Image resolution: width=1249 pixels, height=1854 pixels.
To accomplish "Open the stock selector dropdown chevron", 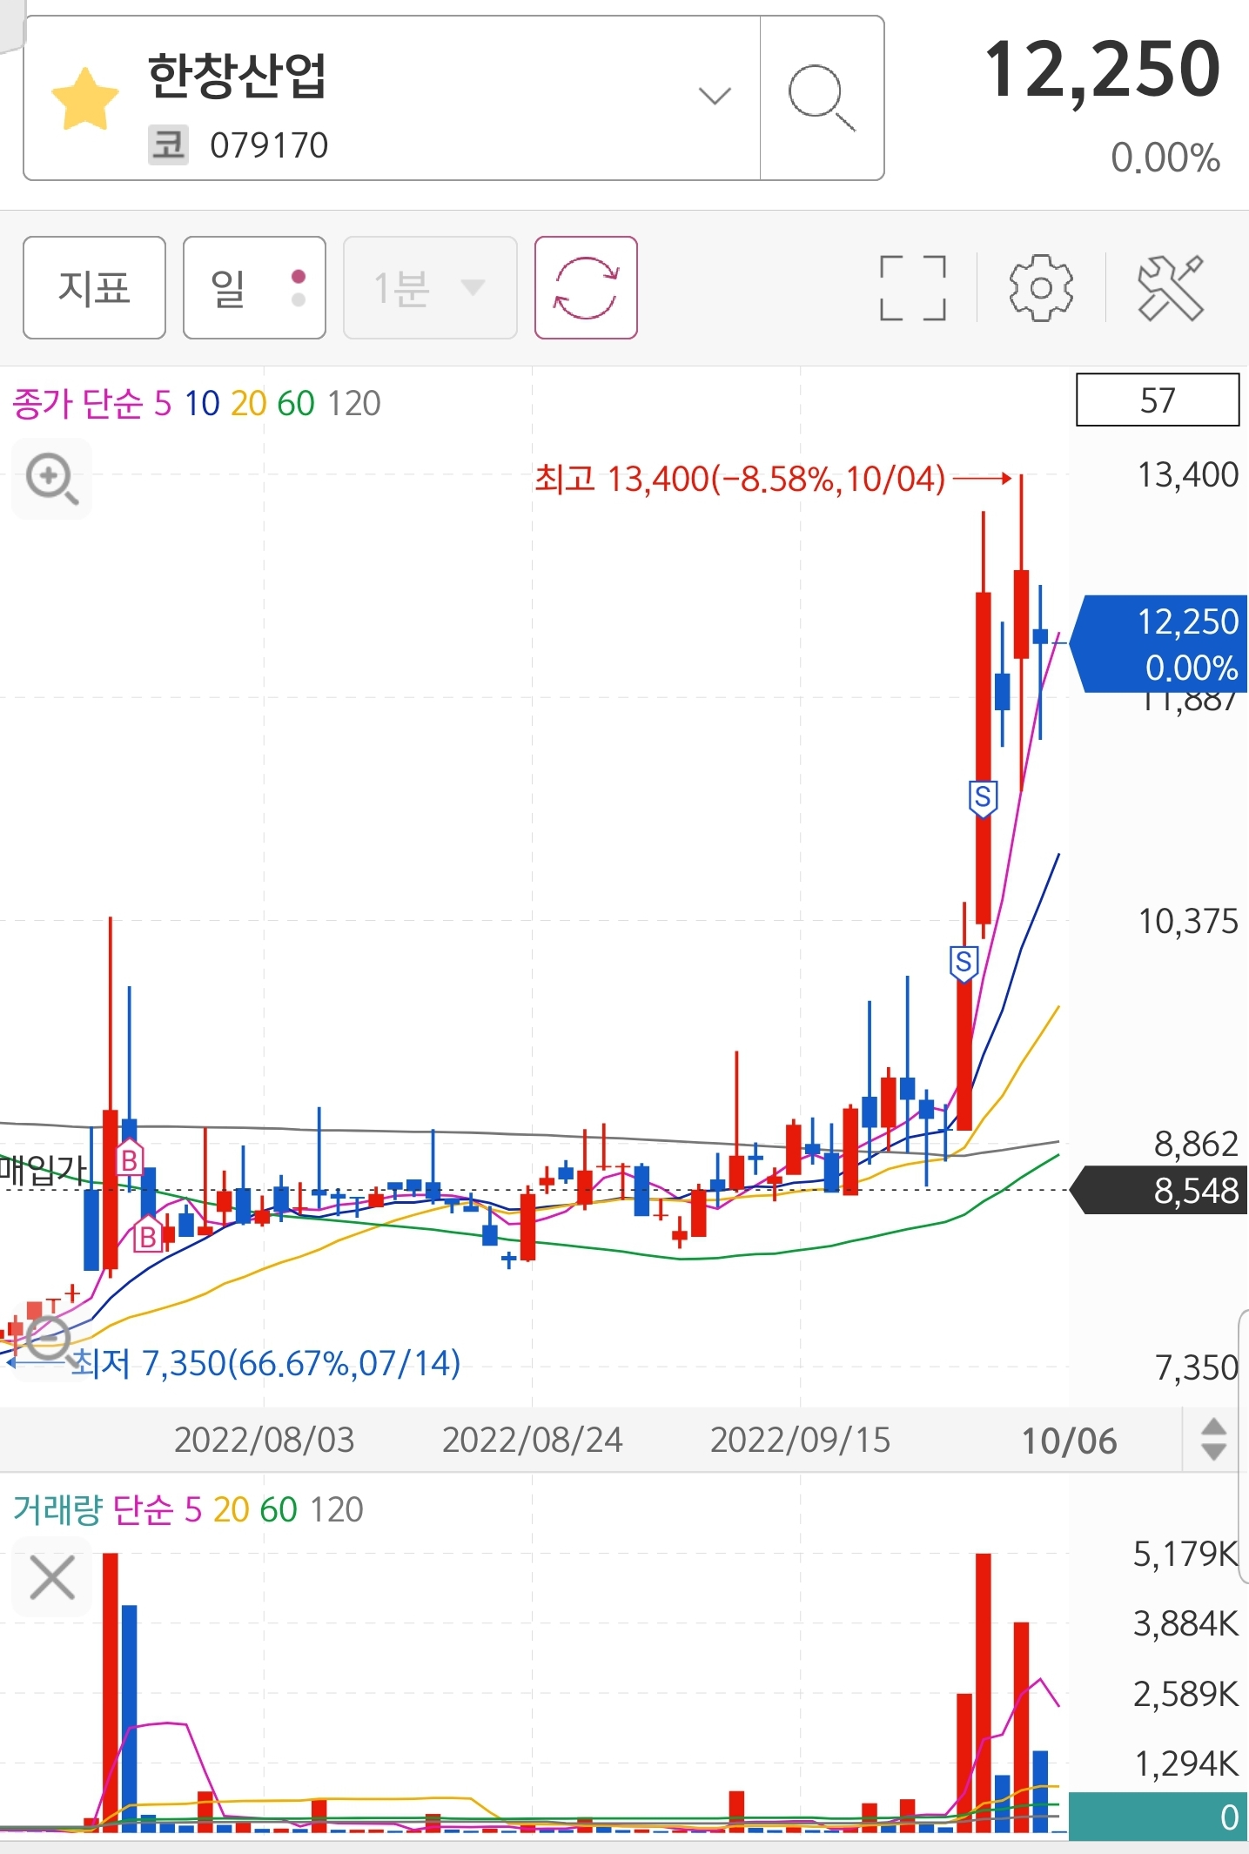I will tap(715, 95).
